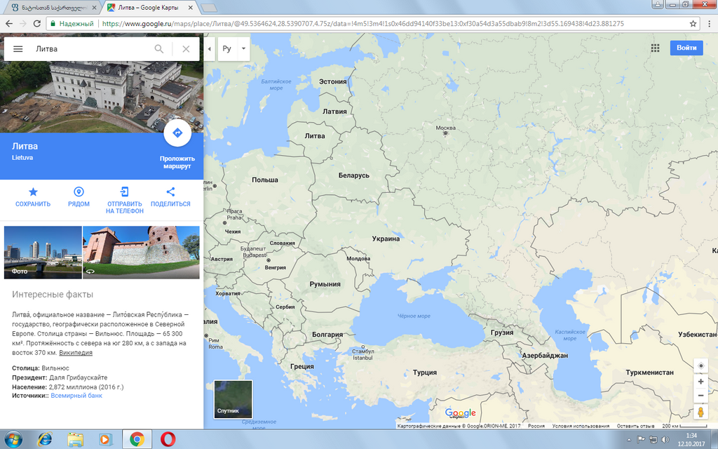
Task: Click the Action Center flag tray icon
Action: (642, 440)
